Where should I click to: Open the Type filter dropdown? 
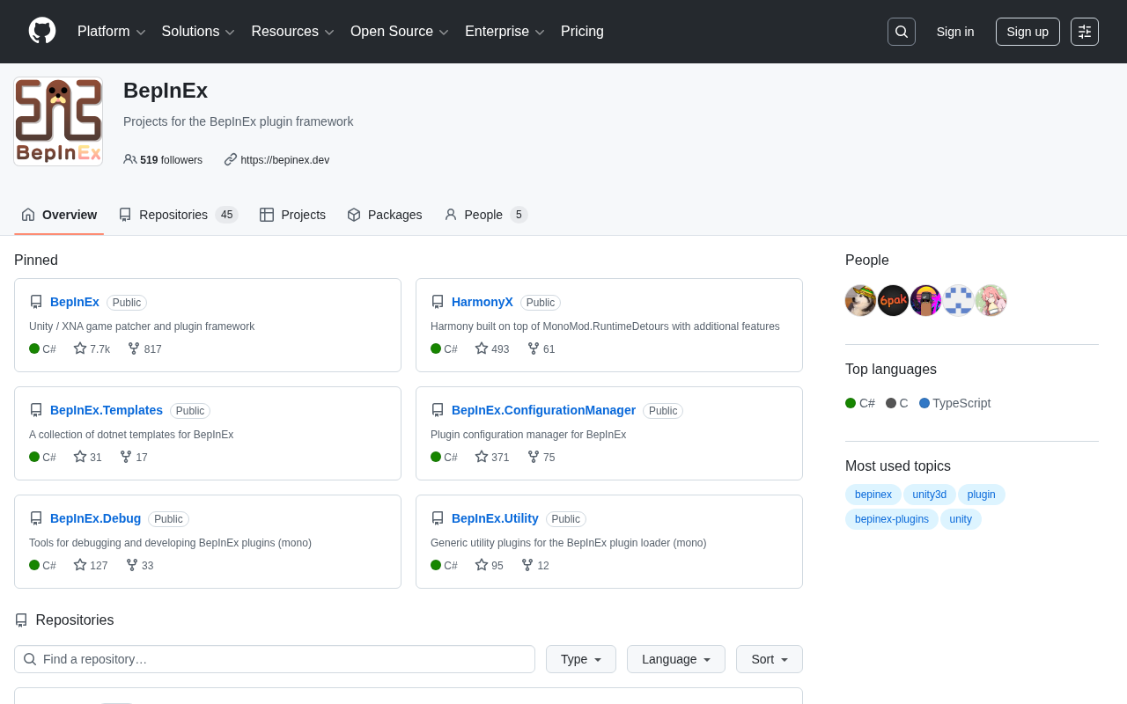(x=580, y=659)
